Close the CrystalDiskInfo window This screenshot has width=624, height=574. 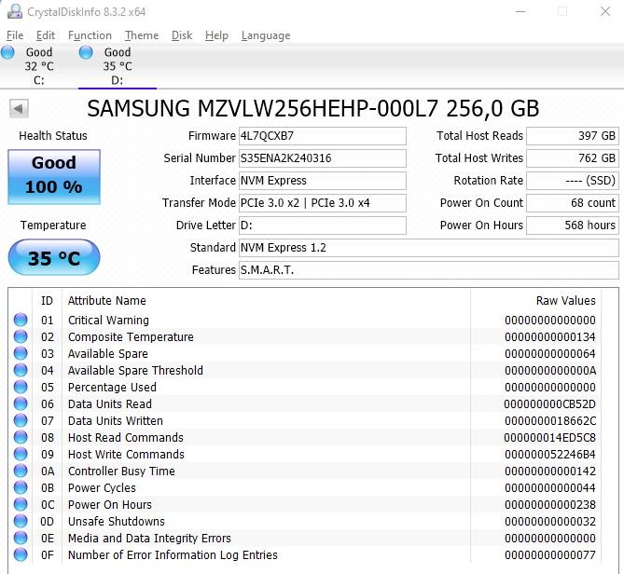(x=605, y=11)
